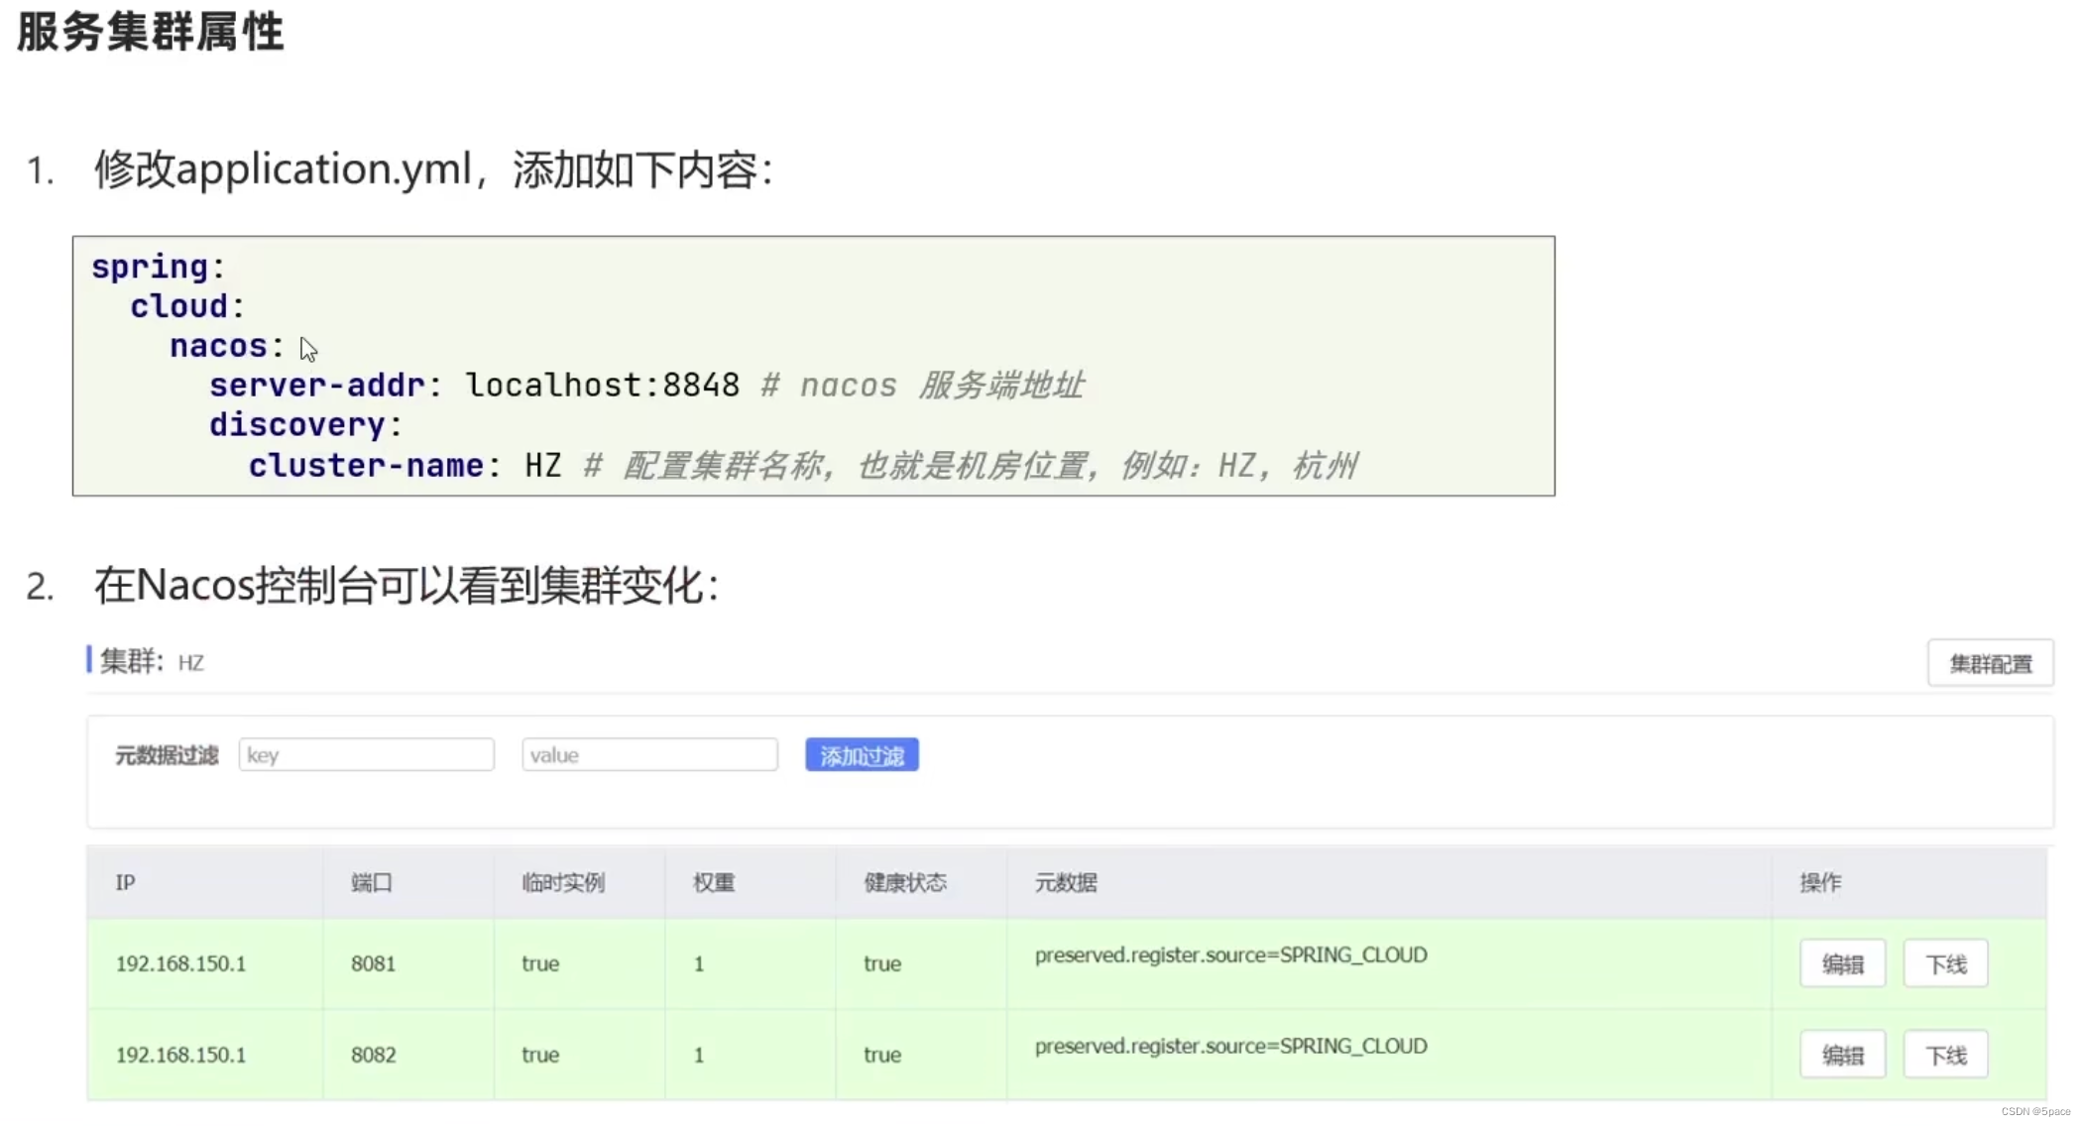Click the cloud: key in the YAML
This screenshot has width=2086, height=1126.
tap(187, 305)
